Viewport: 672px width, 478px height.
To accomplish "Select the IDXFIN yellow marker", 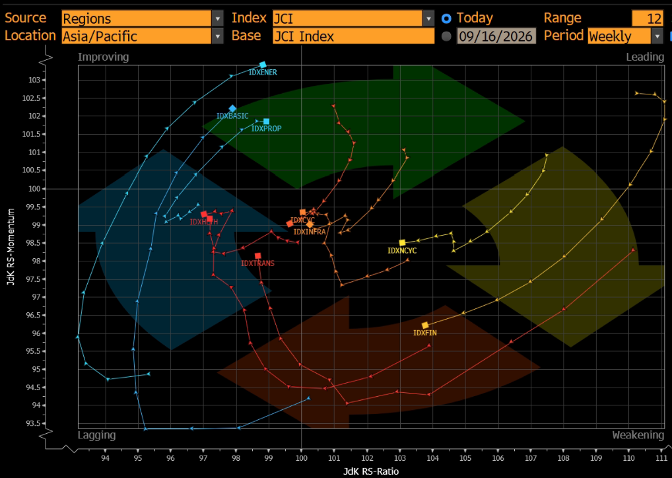I will coord(425,325).
